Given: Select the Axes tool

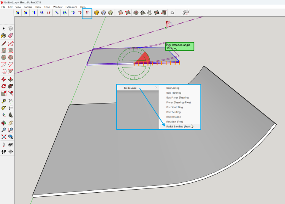Looking at the screenshot, I should (x=4, y=115).
